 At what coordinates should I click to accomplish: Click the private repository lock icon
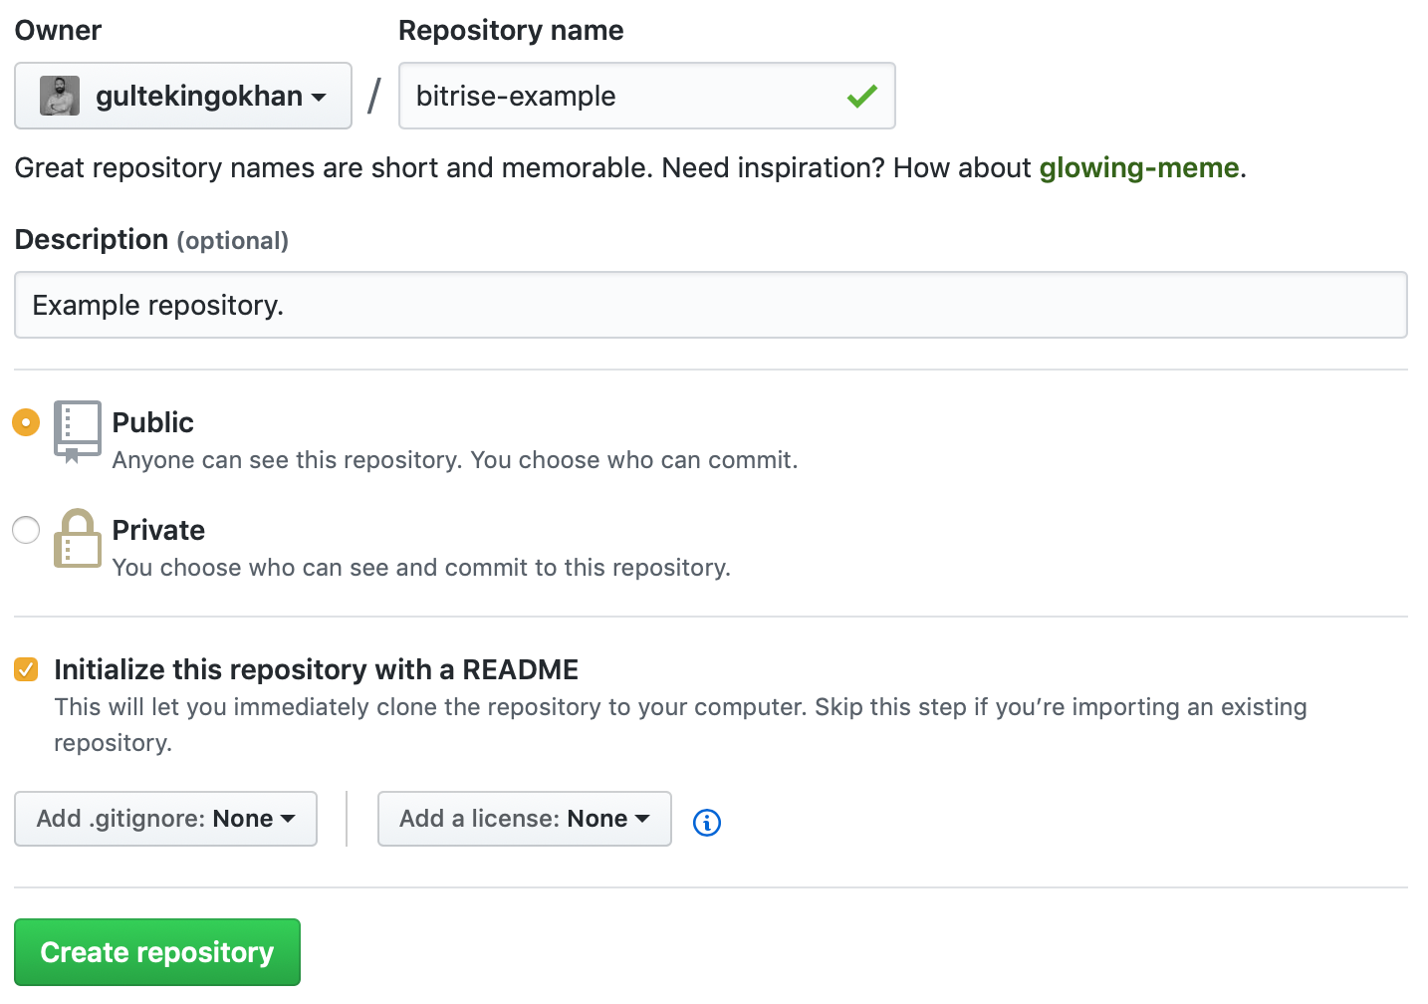tap(77, 539)
